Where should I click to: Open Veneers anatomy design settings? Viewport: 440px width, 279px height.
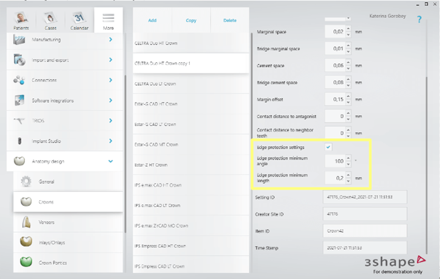tap(26, 222)
